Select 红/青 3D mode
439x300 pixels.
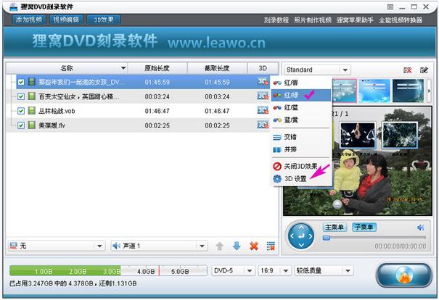click(x=301, y=83)
